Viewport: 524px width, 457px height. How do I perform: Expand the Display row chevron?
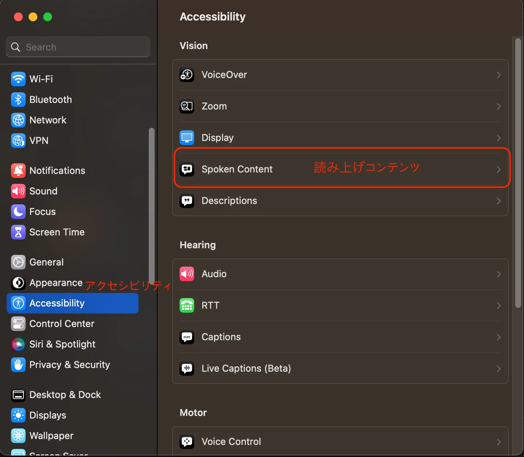498,138
